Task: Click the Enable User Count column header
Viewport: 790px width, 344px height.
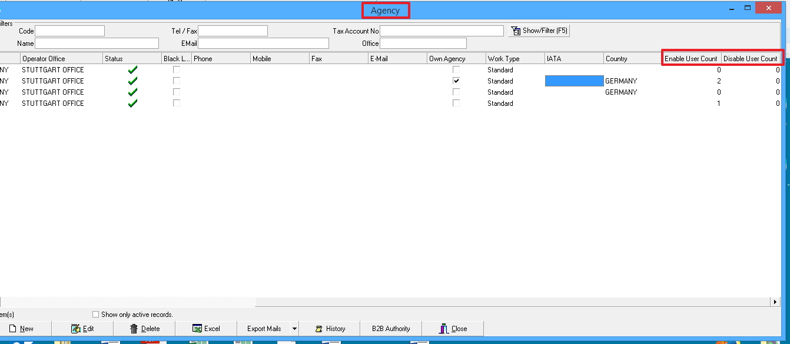Action: pos(691,59)
